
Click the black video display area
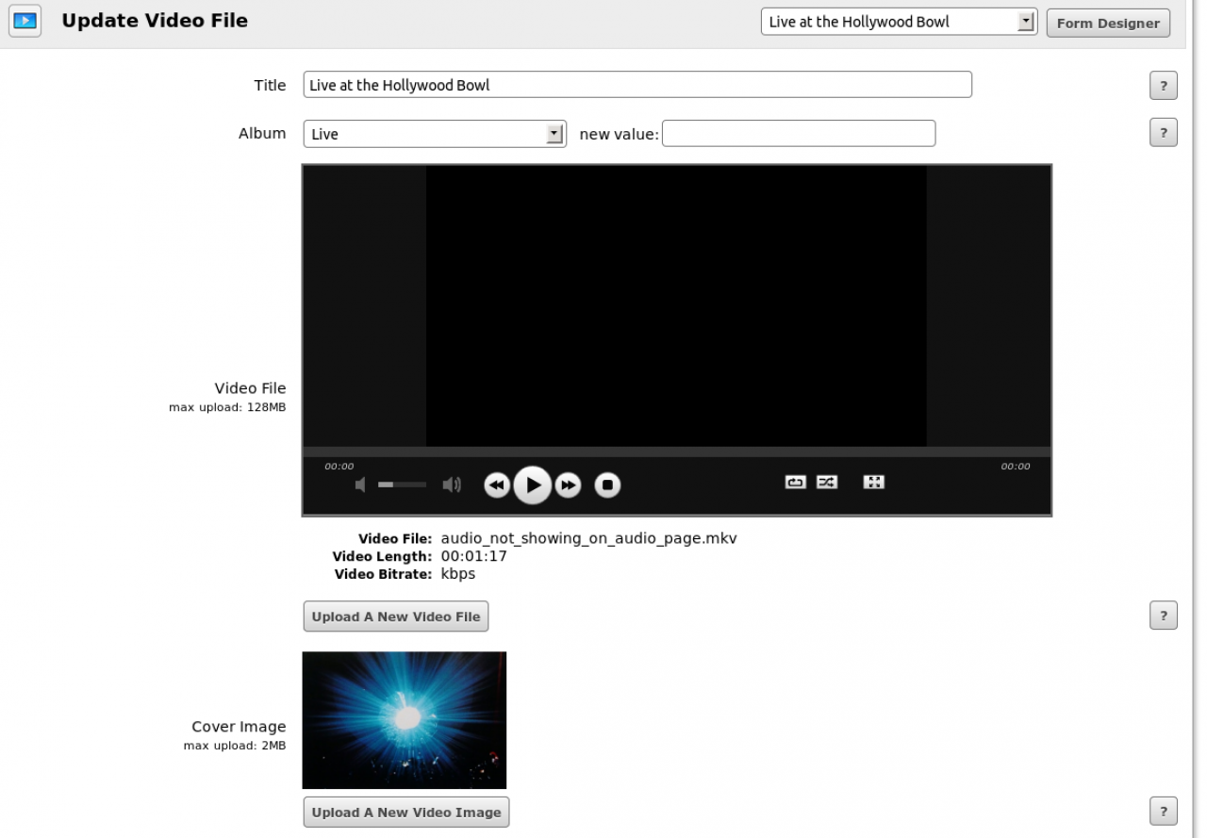pyautogui.click(x=676, y=305)
